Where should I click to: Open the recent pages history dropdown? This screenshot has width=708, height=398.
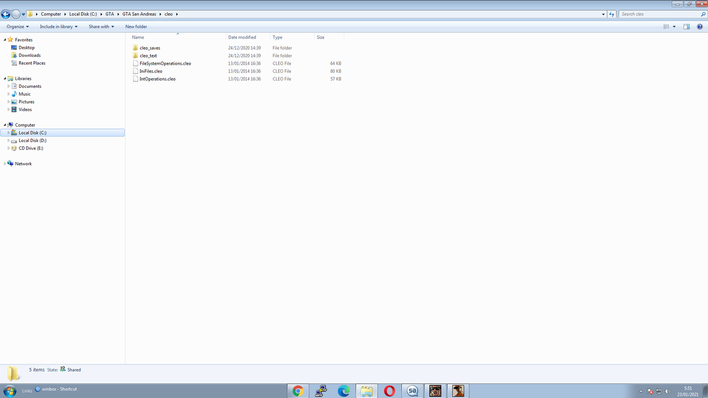23,14
